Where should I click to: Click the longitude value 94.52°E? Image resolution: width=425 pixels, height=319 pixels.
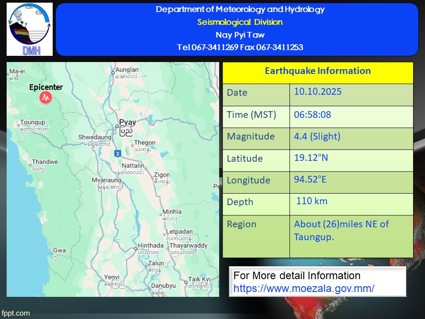(312, 179)
